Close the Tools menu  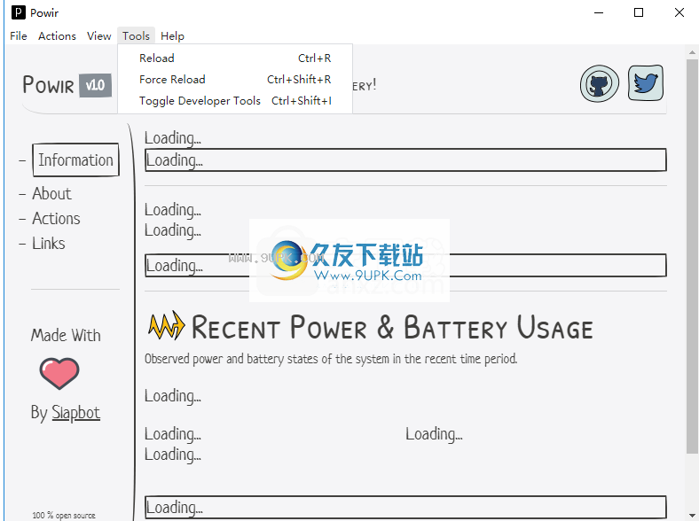pos(136,36)
